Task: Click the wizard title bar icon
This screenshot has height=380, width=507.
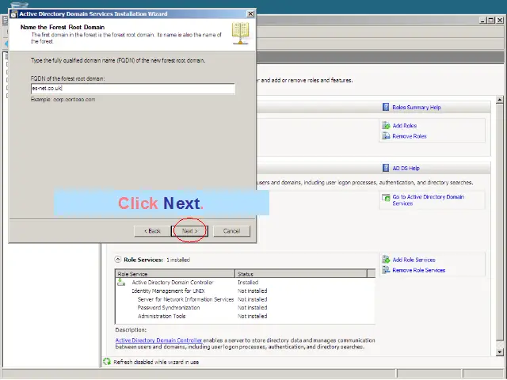Action: (x=13, y=14)
